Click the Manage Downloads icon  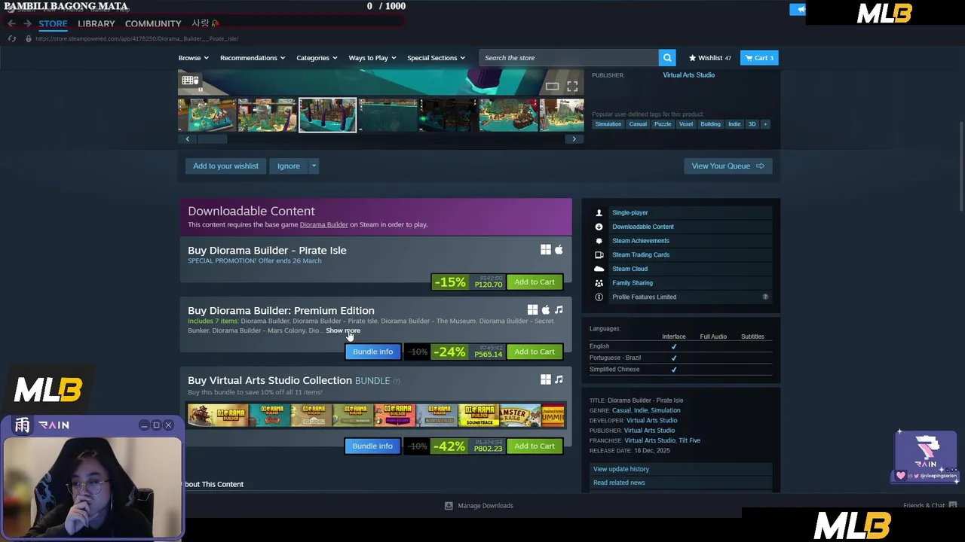coord(449,506)
